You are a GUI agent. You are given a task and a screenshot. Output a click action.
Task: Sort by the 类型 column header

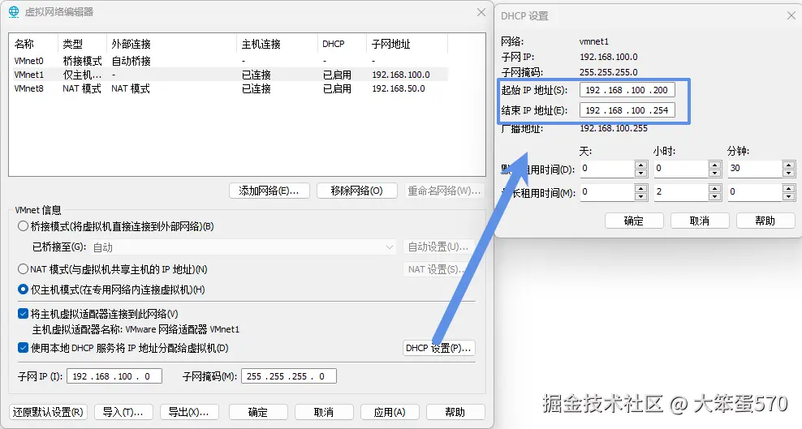coord(82,44)
